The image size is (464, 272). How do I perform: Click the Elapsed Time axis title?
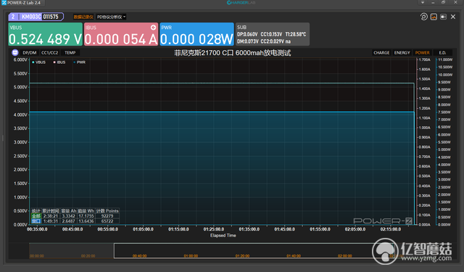click(223, 236)
